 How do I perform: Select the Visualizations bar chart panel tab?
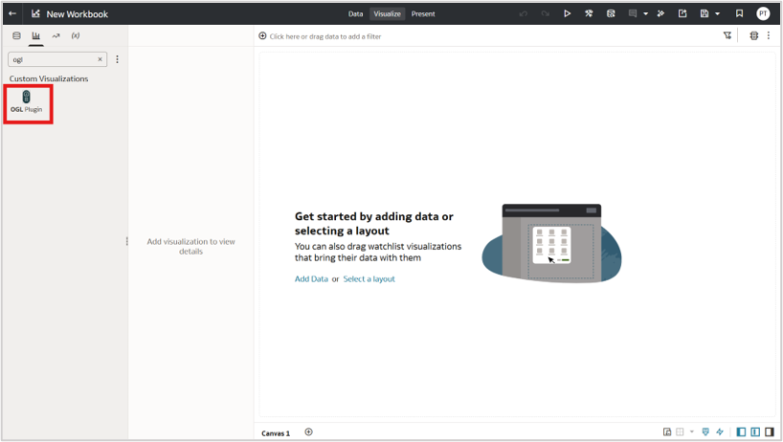(36, 36)
